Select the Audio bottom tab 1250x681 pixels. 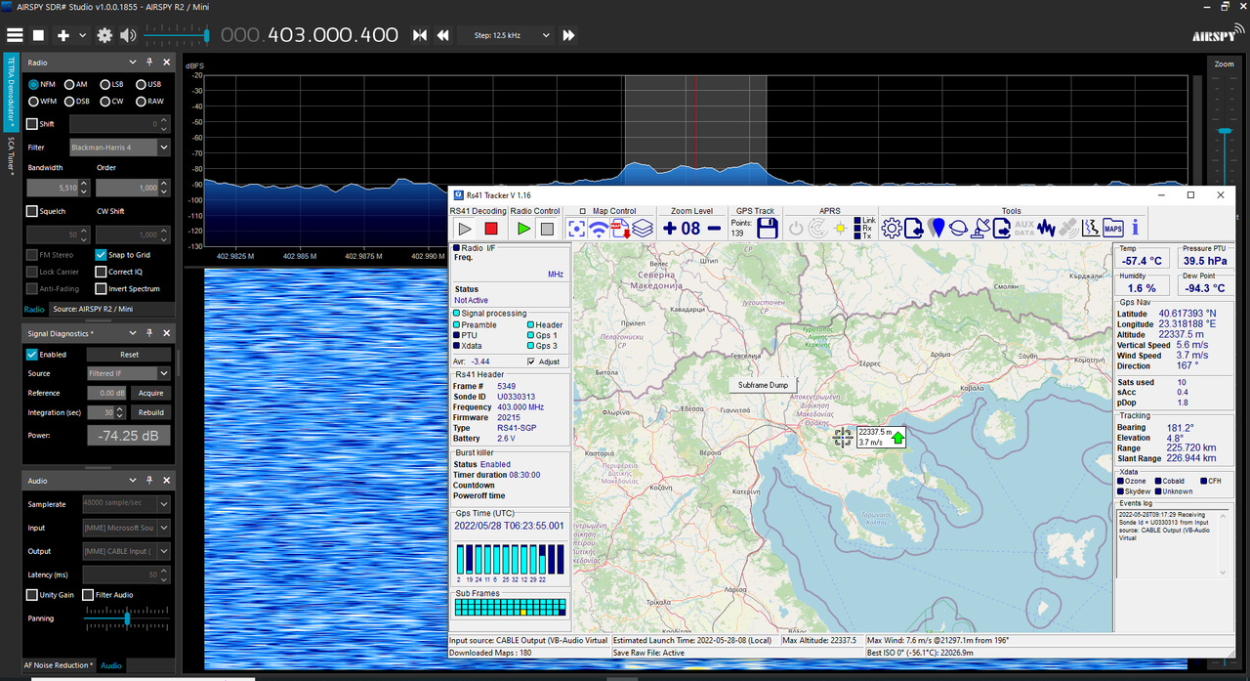(111, 665)
